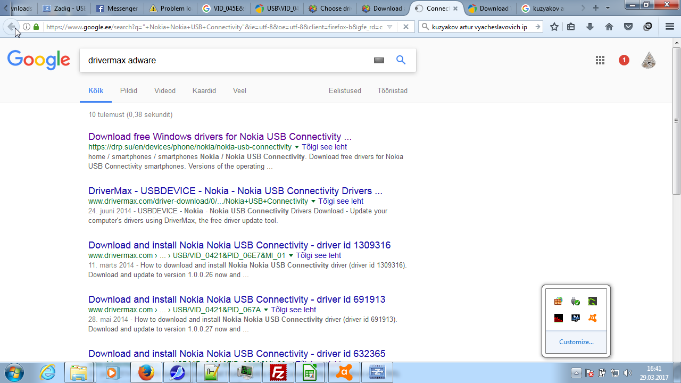Click the red graph monitor tray icon
Image resolution: width=681 pixels, height=383 pixels.
(558, 318)
